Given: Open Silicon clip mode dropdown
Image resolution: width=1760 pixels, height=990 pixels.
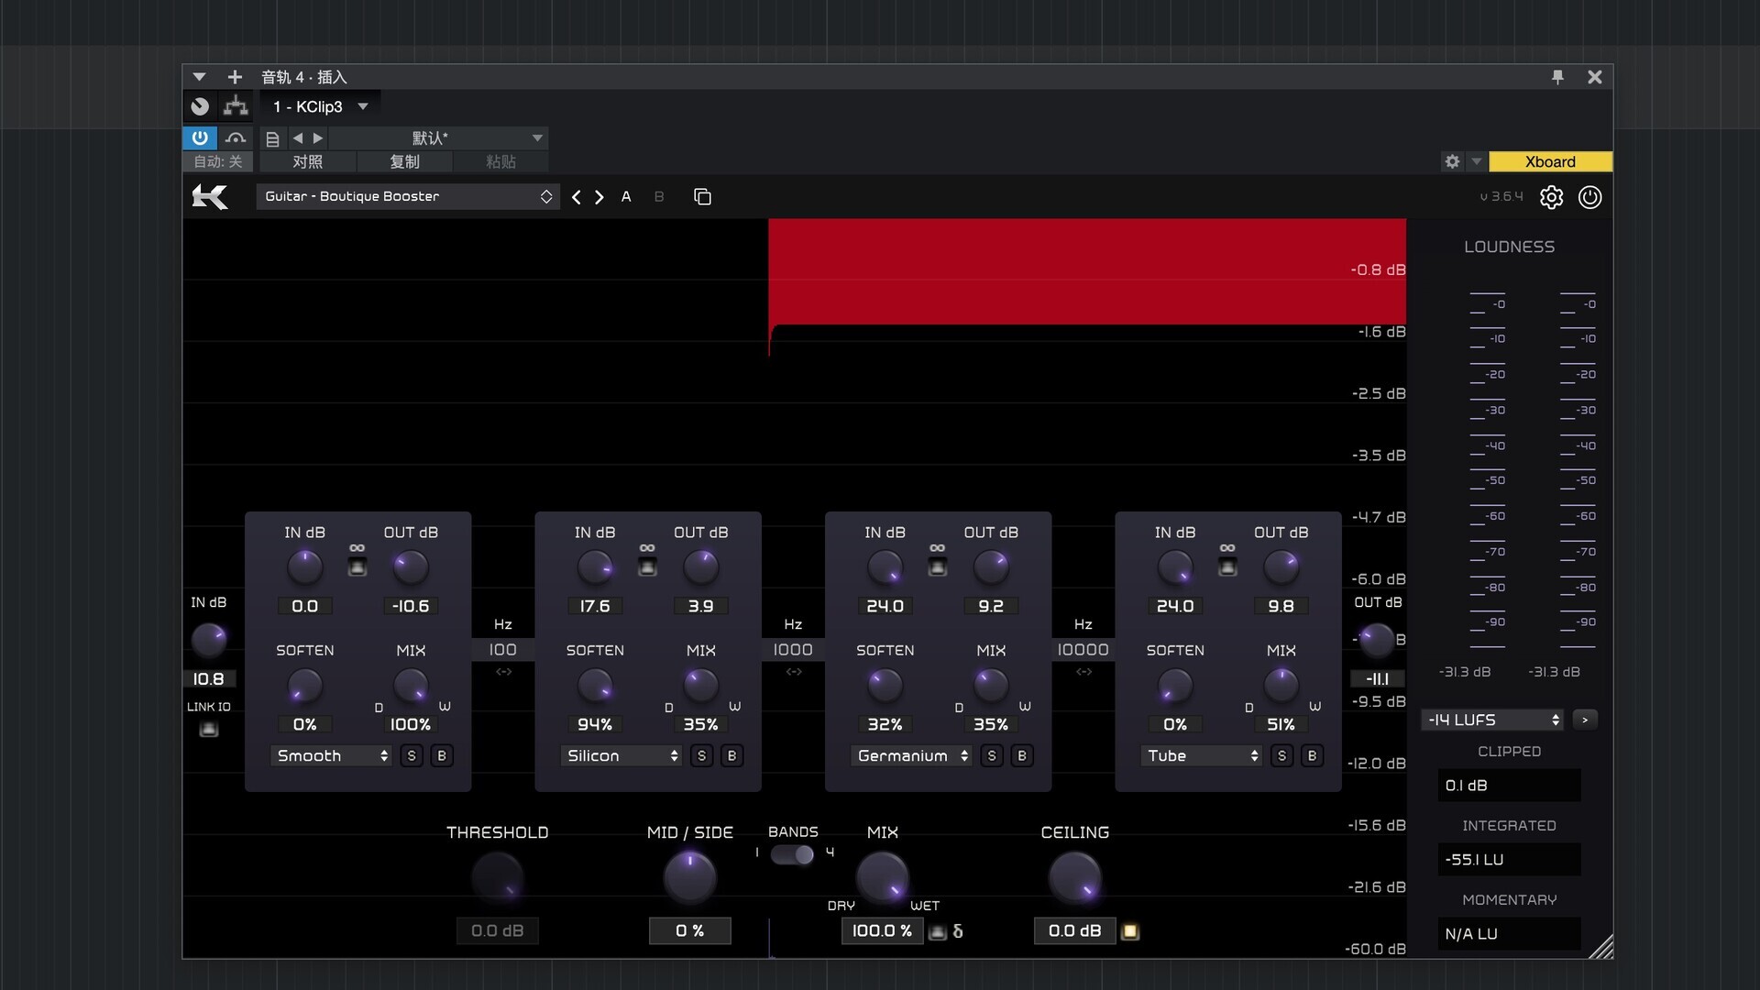Looking at the screenshot, I should [x=621, y=755].
